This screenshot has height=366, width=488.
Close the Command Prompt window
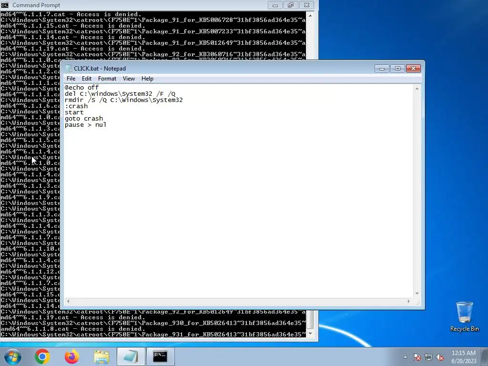pos(306,5)
